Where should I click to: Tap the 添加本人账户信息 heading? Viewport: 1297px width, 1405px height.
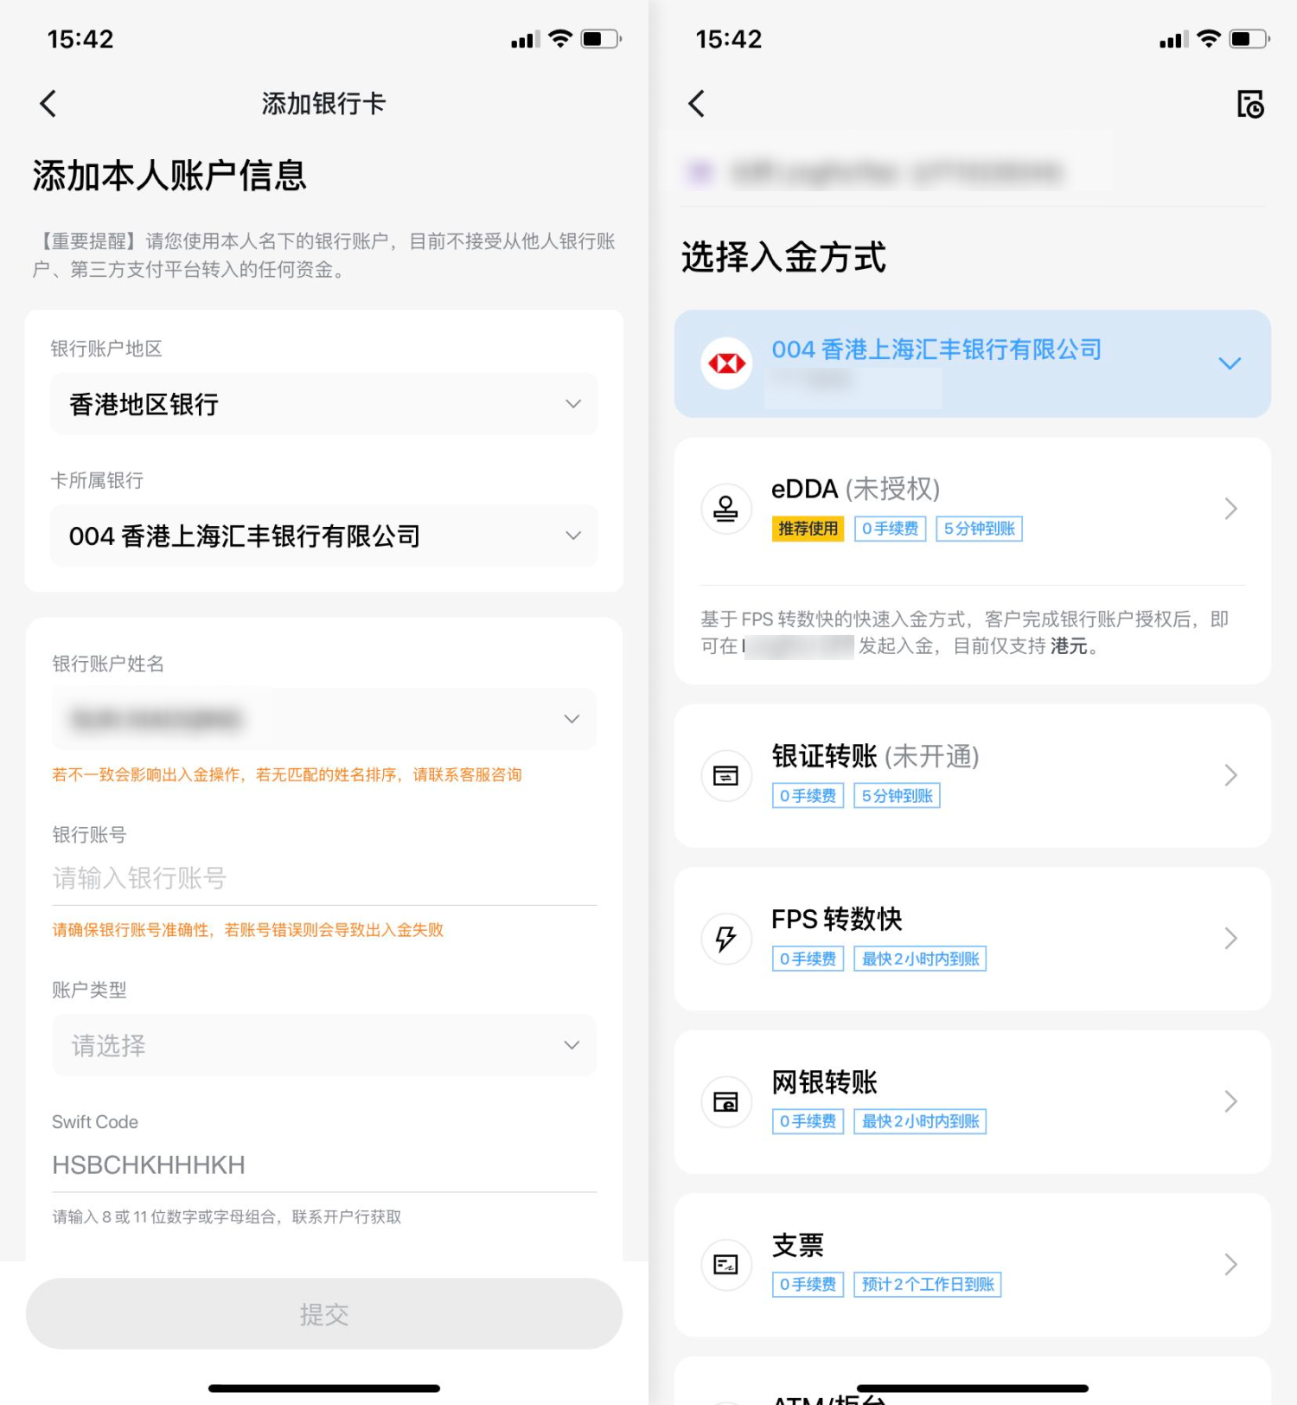[x=169, y=176]
